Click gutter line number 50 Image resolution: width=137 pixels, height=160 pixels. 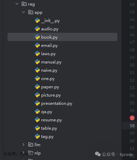(x=132, y=65)
